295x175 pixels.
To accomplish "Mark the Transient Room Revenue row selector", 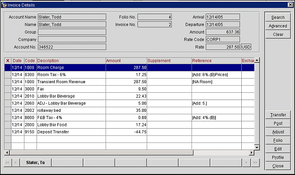I will pyautogui.click(x=8, y=82).
